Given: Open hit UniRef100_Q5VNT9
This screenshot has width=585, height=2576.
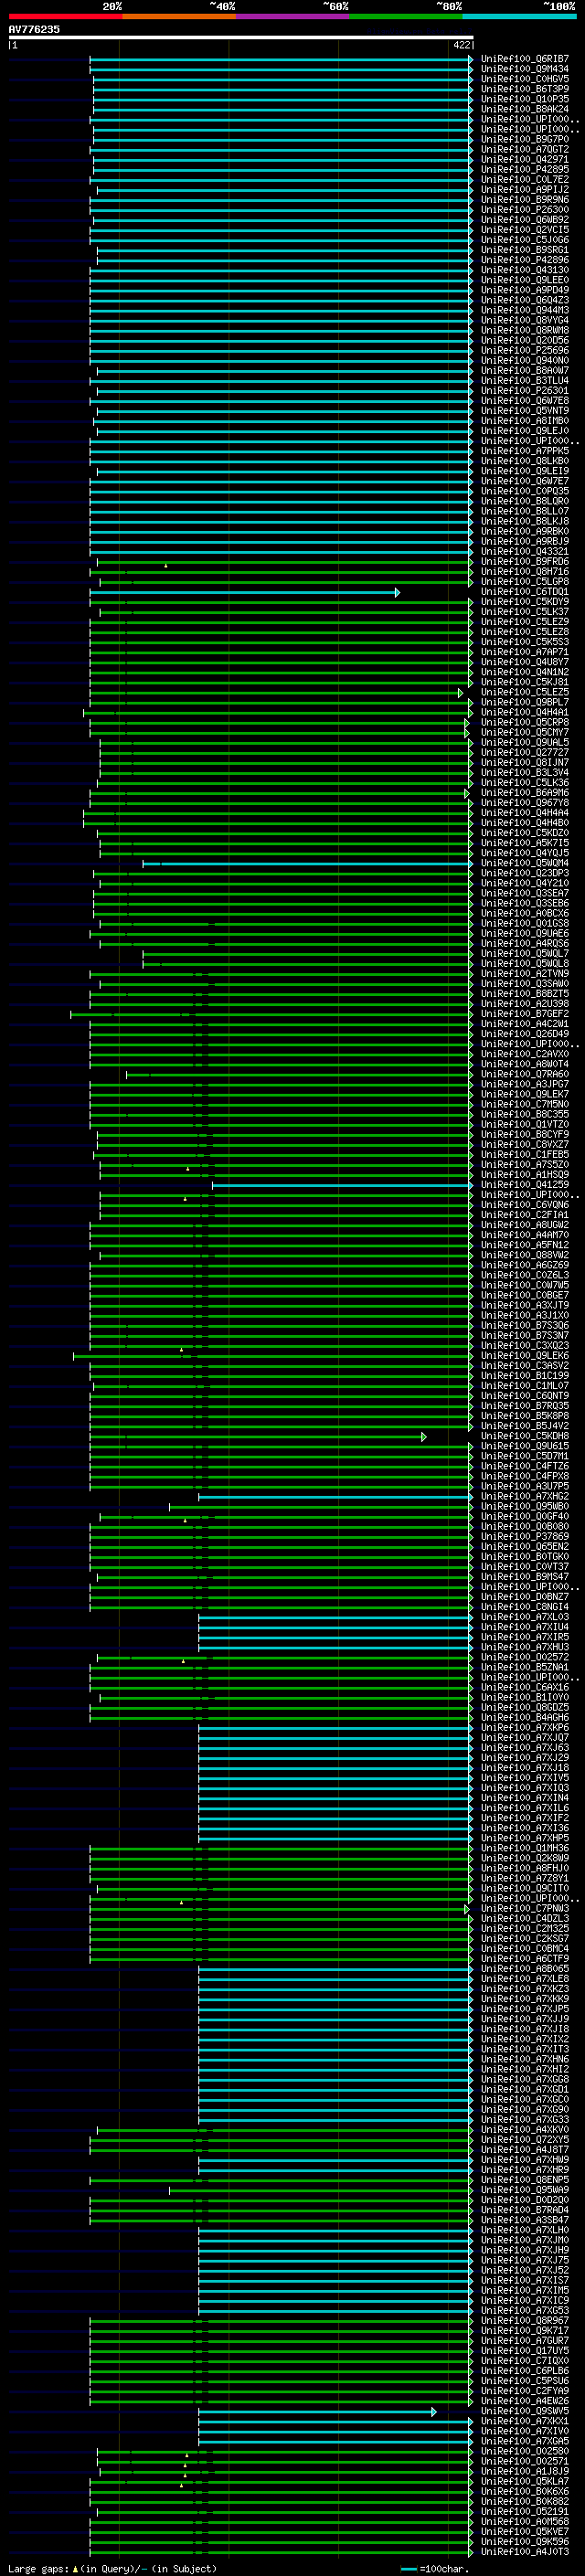Looking at the screenshot, I should point(525,411).
